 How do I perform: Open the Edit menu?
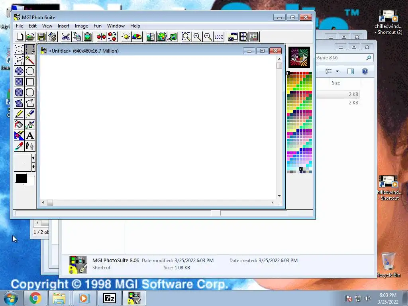[33, 26]
